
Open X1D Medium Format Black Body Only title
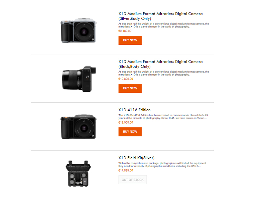(161, 64)
